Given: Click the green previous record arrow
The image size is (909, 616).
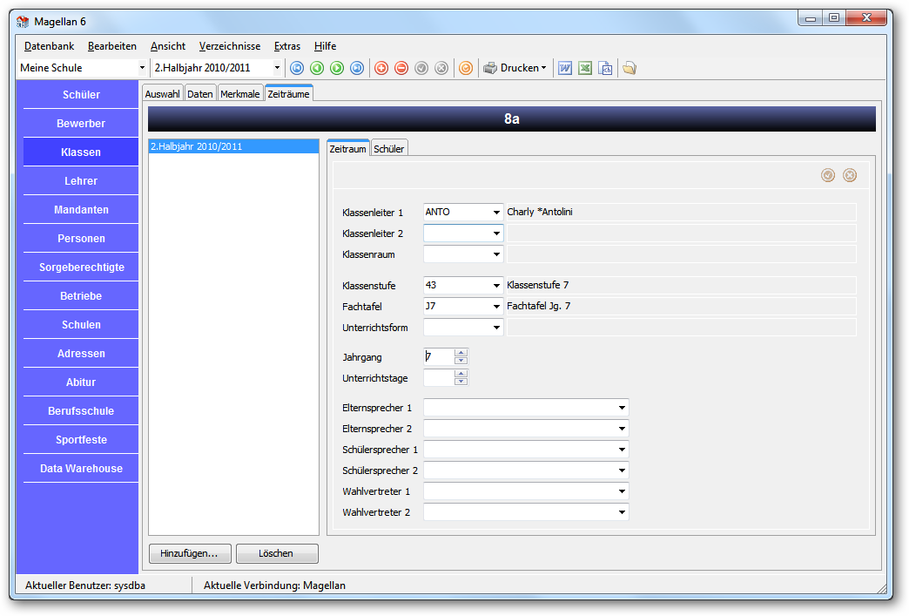Looking at the screenshot, I should click(317, 68).
